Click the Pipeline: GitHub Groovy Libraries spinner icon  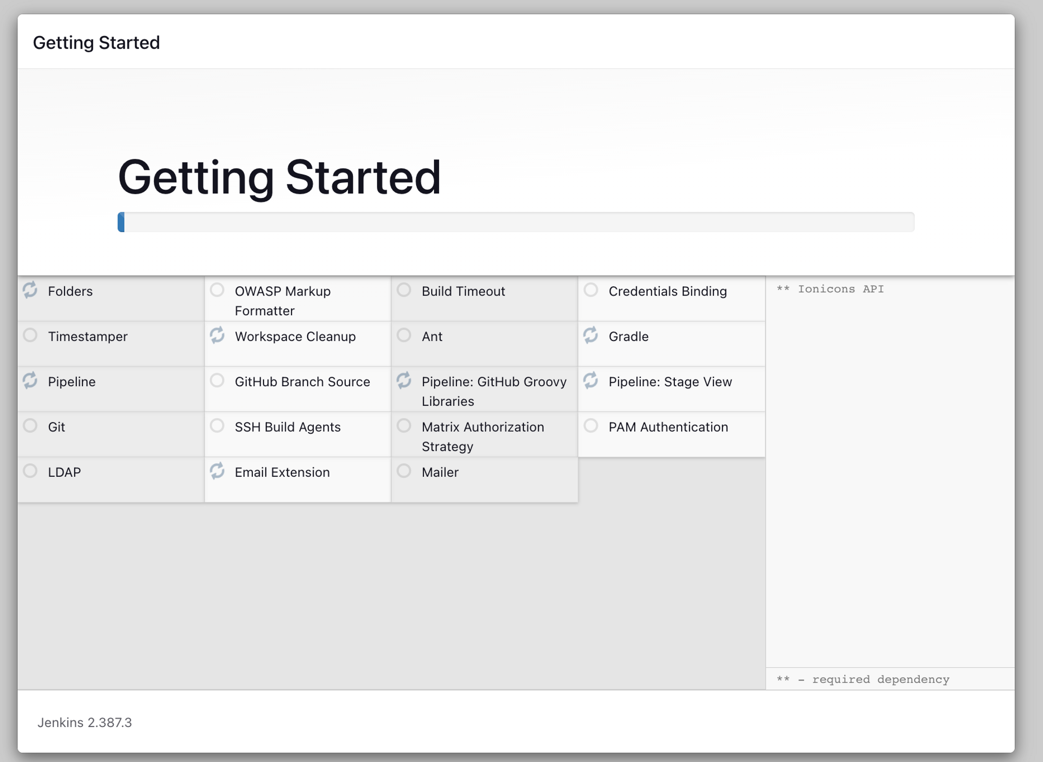point(404,380)
